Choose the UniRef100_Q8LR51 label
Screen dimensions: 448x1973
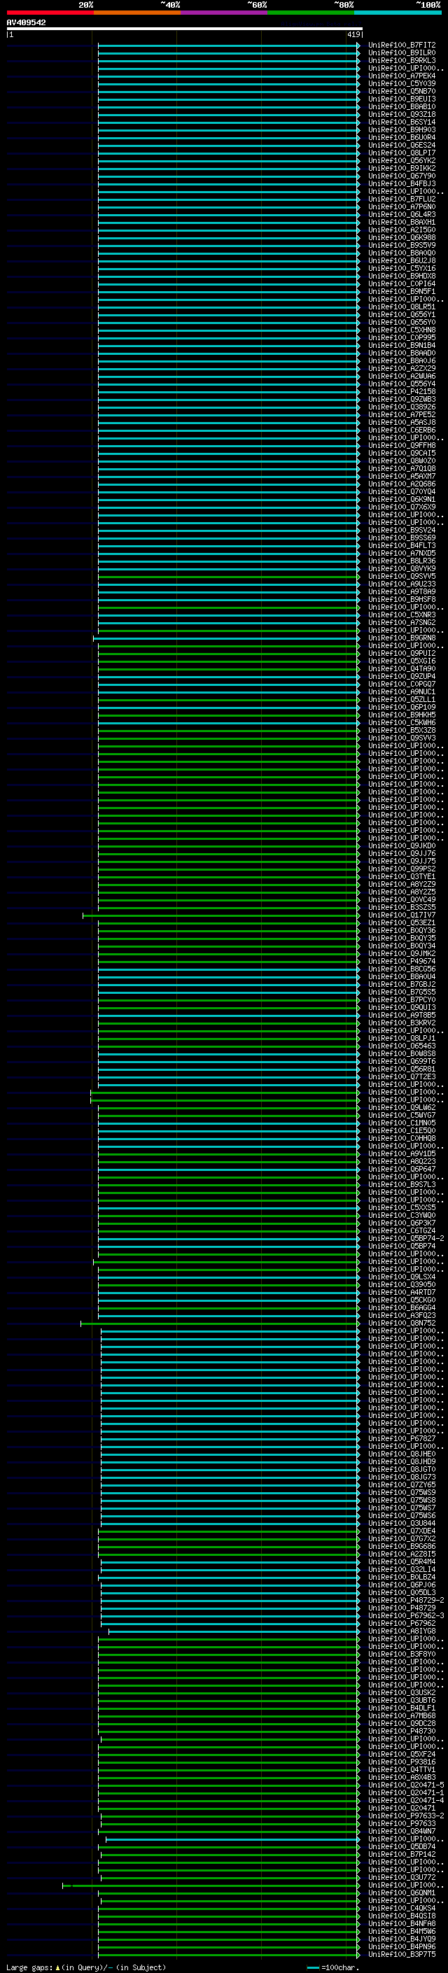click(x=401, y=307)
